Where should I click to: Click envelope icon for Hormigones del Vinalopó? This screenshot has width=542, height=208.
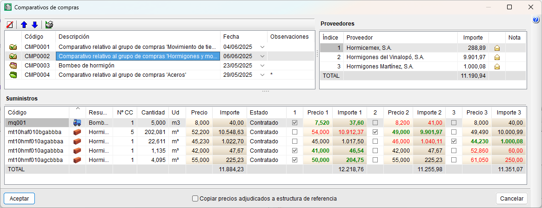tap(497, 57)
